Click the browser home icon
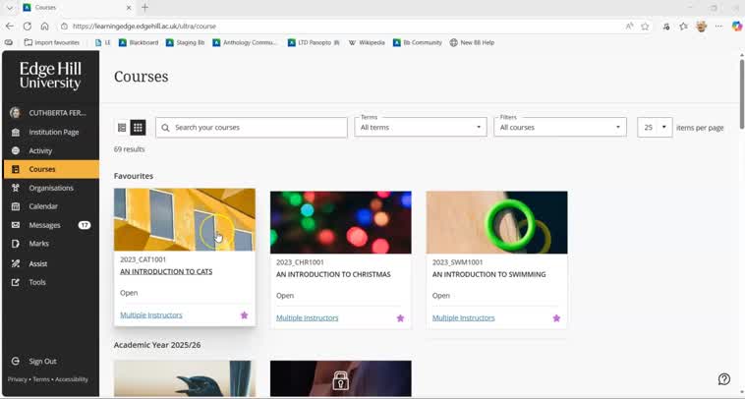The image size is (745, 399). pyautogui.click(x=44, y=27)
